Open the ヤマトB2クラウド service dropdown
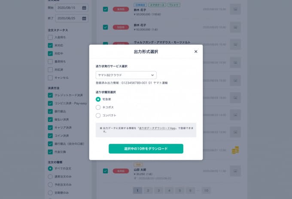Screen dimensions: 292x199 [x=126, y=75]
